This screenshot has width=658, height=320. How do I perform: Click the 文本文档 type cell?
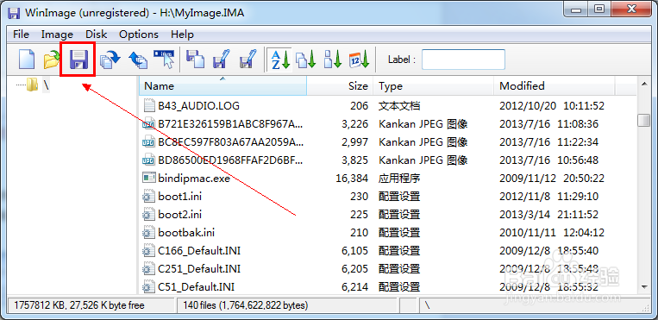pos(399,106)
